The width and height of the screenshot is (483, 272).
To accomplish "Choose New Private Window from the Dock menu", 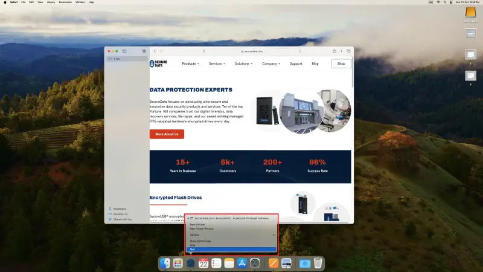I will point(231,229).
